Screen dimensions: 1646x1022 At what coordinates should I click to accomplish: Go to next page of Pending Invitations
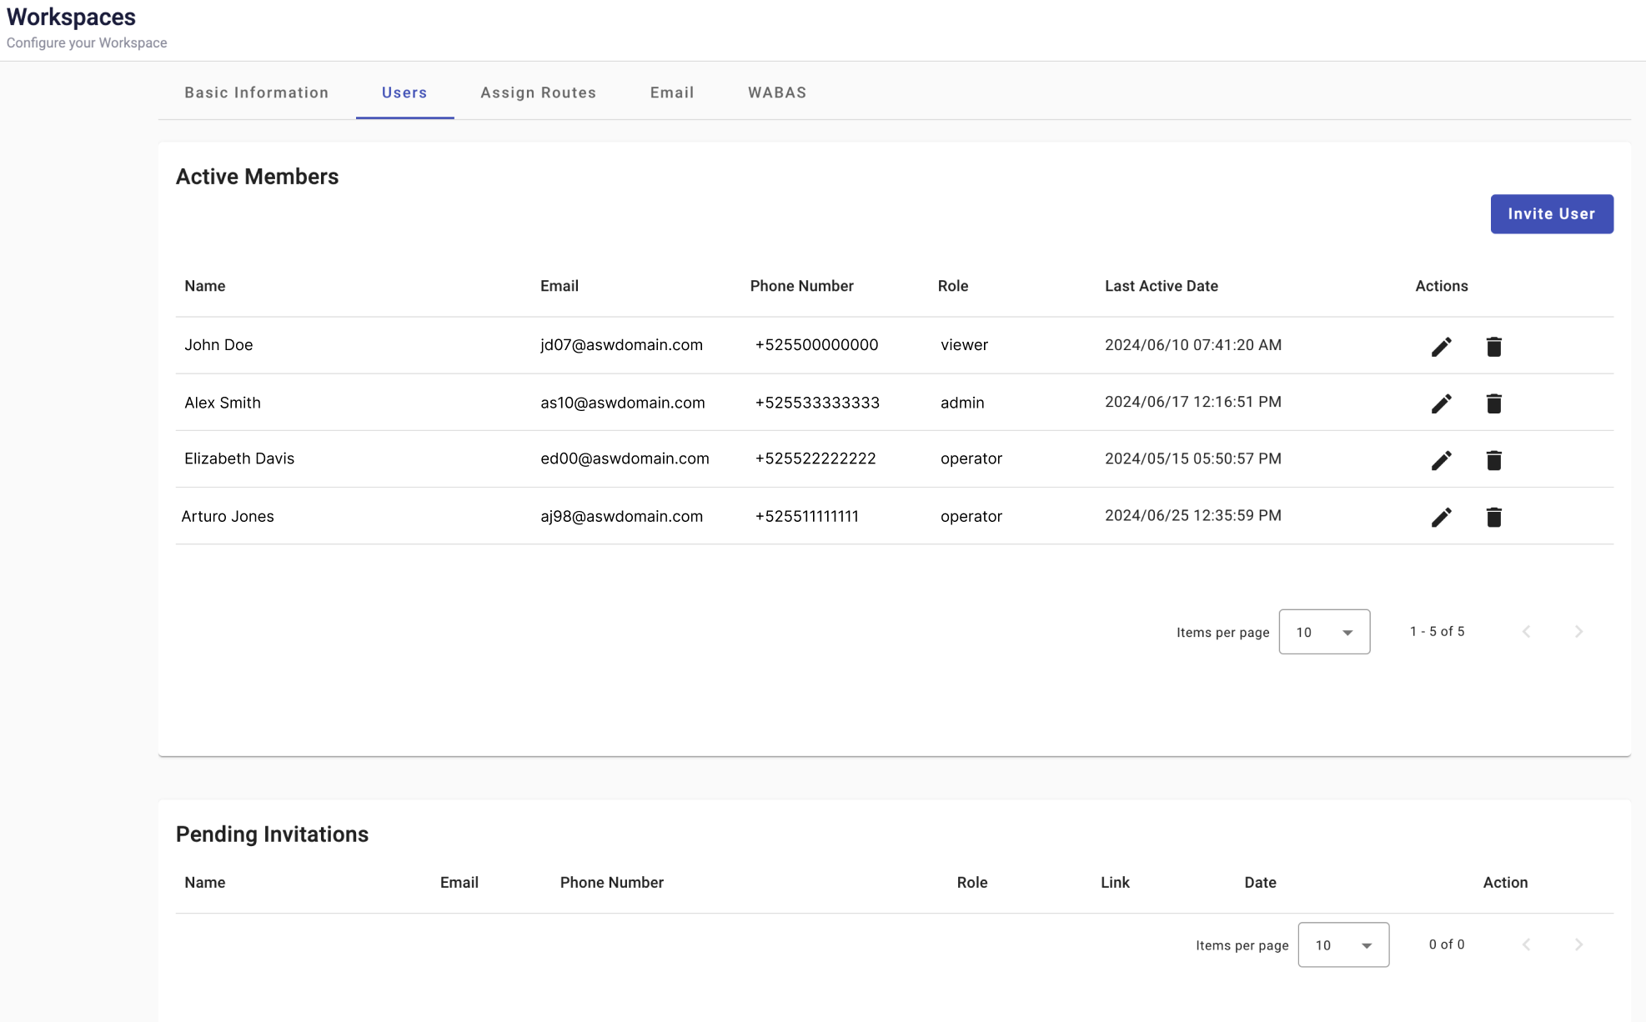point(1578,944)
